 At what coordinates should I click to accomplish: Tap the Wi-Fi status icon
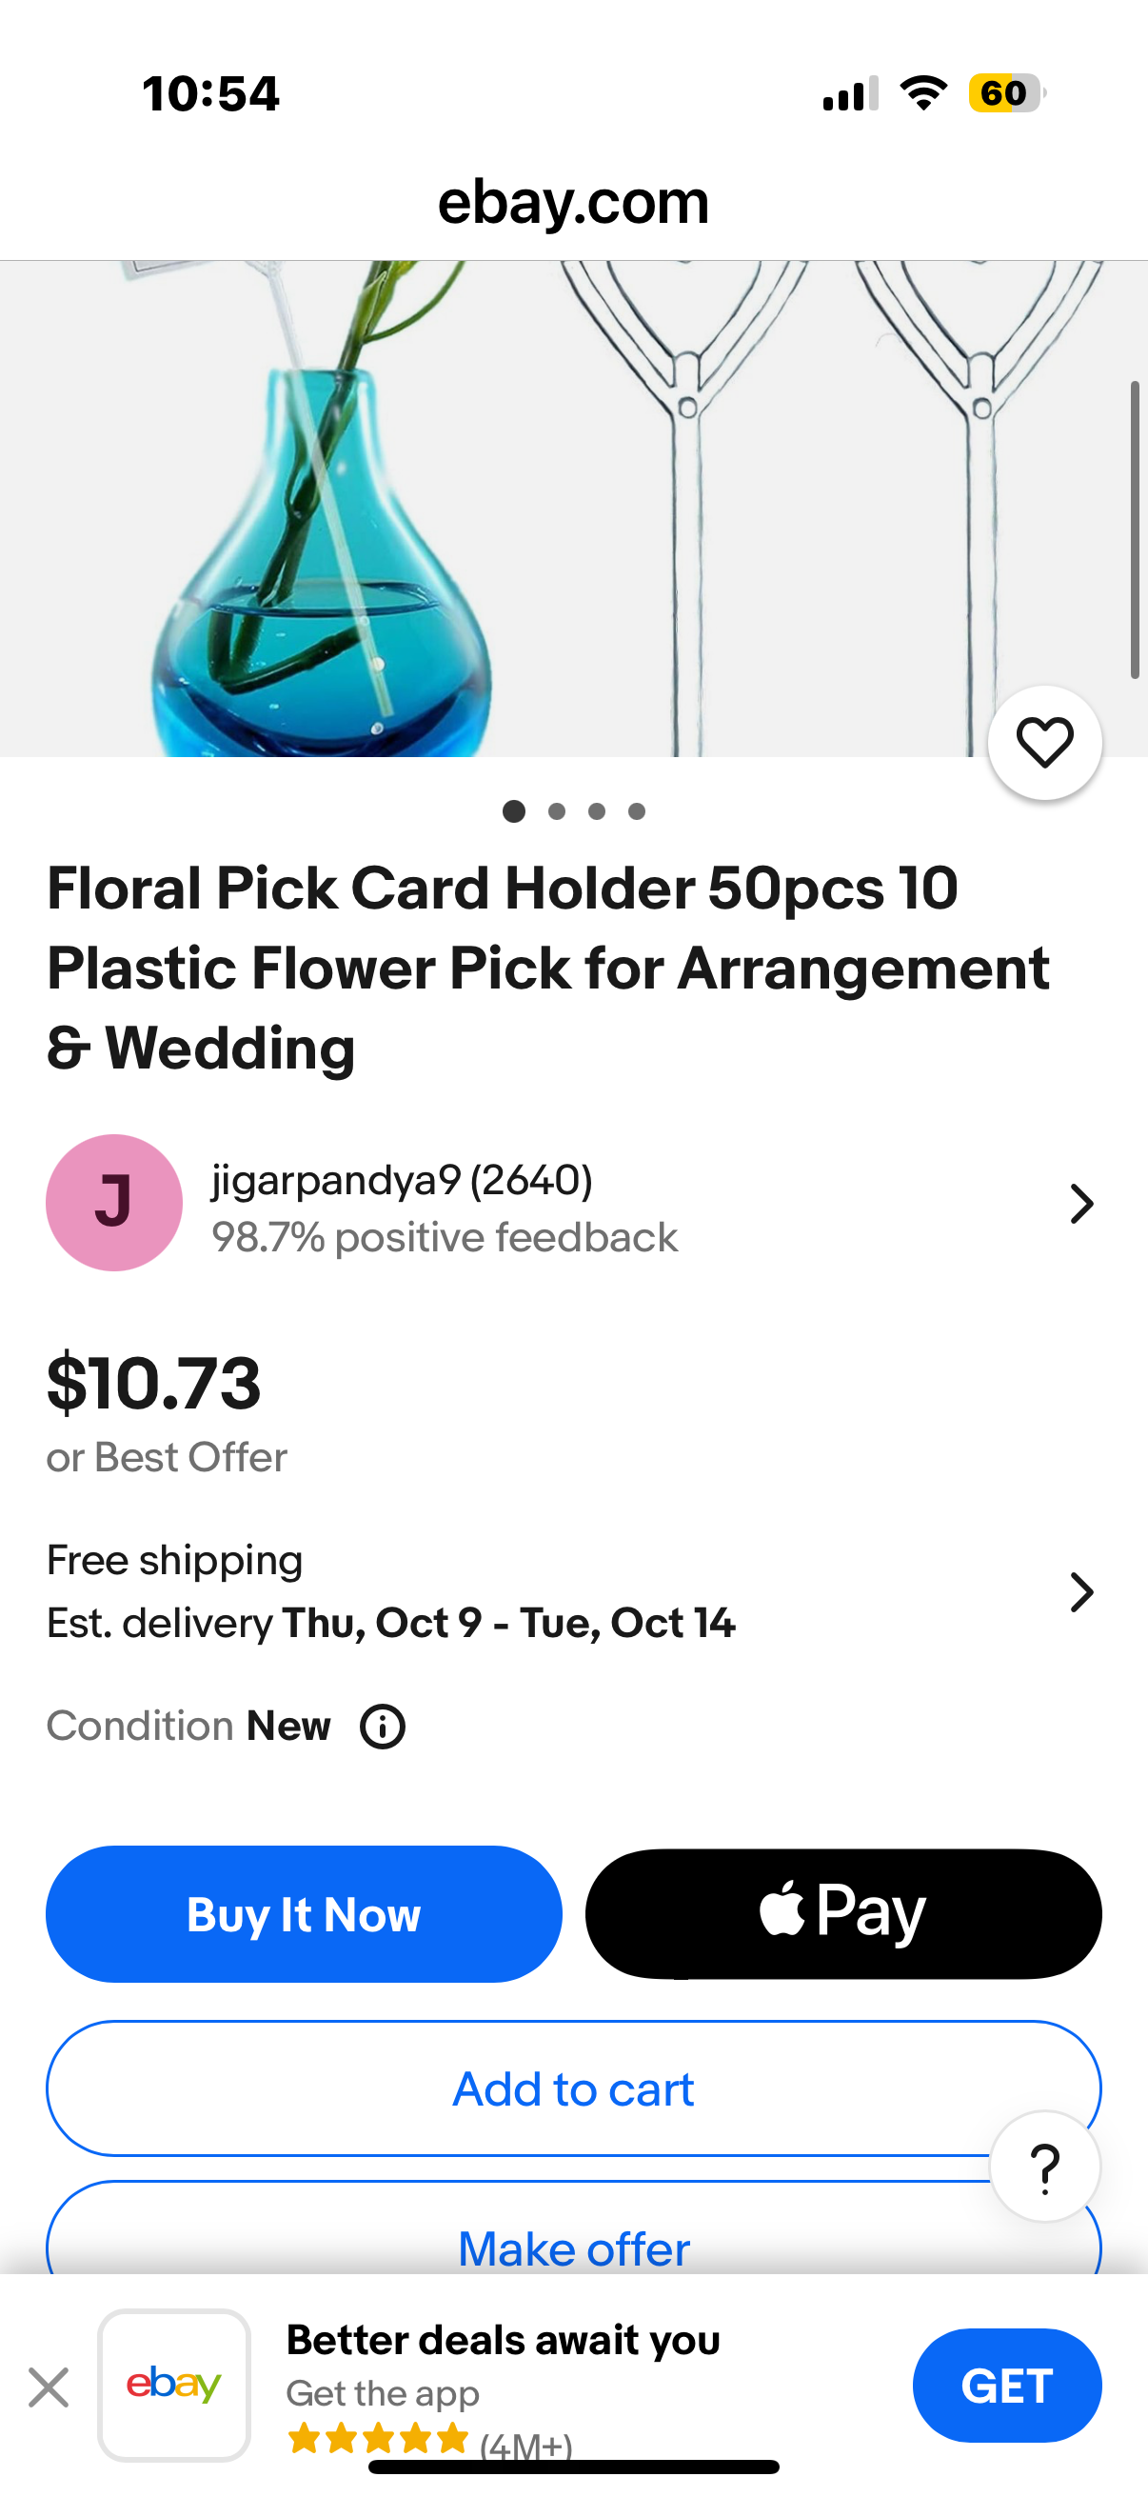click(x=923, y=94)
